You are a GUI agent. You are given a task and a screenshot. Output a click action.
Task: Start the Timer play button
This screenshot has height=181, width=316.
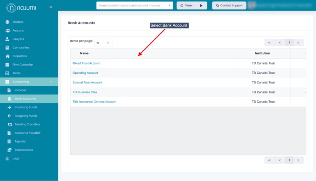(x=201, y=5)
